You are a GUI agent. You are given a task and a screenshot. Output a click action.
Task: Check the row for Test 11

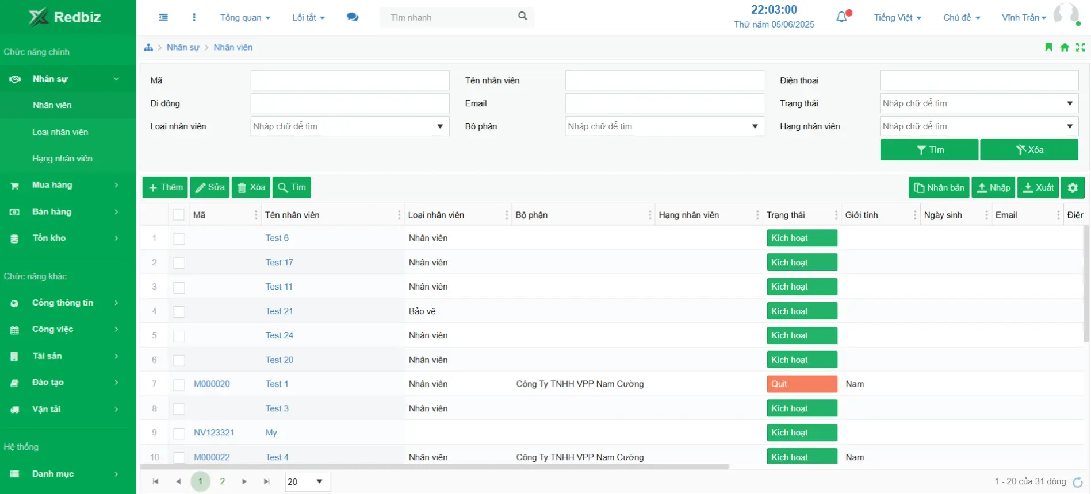179,287
